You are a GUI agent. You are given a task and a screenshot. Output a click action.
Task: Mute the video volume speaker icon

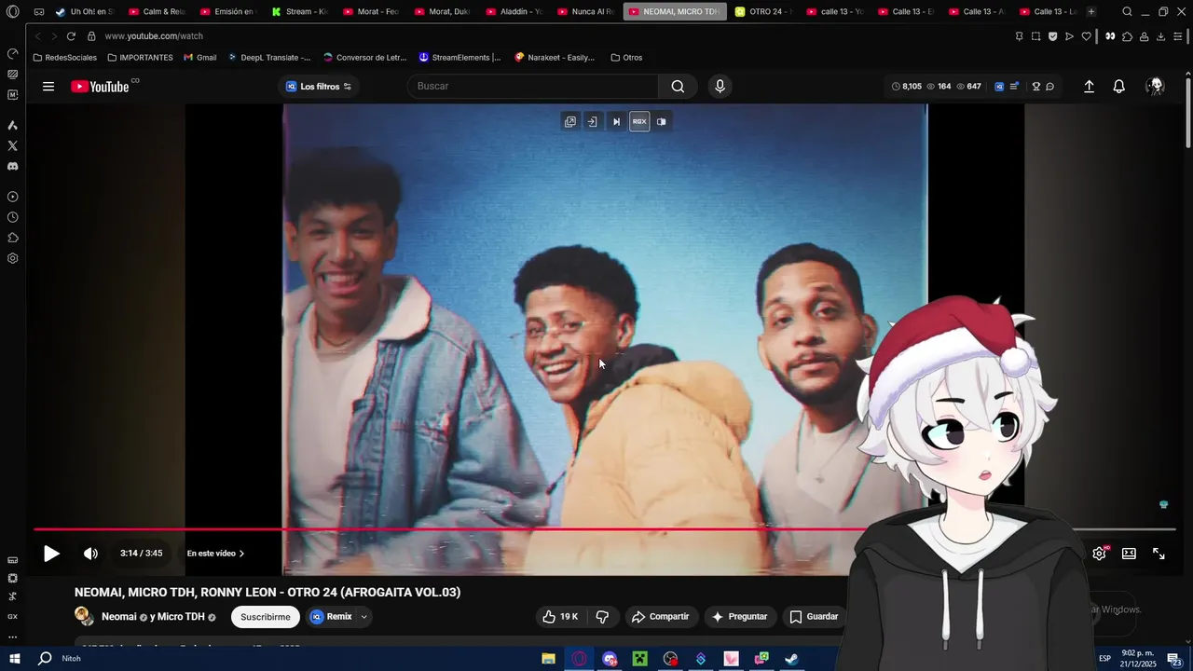coord(90,554)
